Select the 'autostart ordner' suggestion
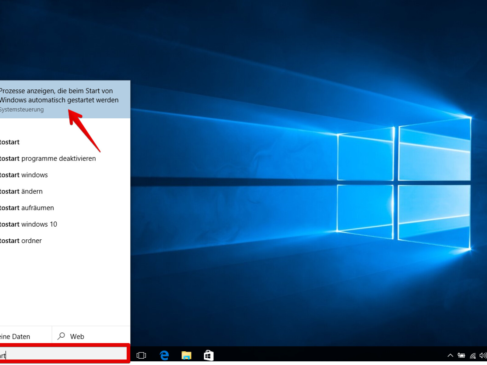The image size is (487, 365). point(21,241)
